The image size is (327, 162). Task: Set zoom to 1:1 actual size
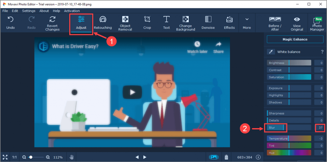(14, 157)
